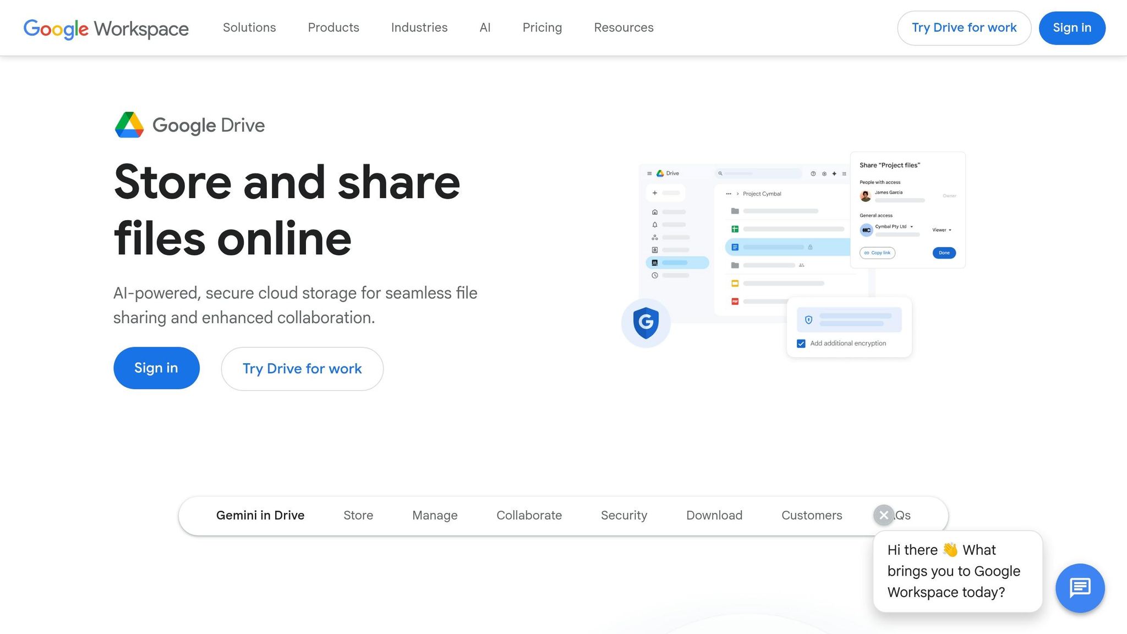Viewport: 1127px width, 634px height.
Task: Click the Home icon in illustration sidebar
Action: (655, 212)
